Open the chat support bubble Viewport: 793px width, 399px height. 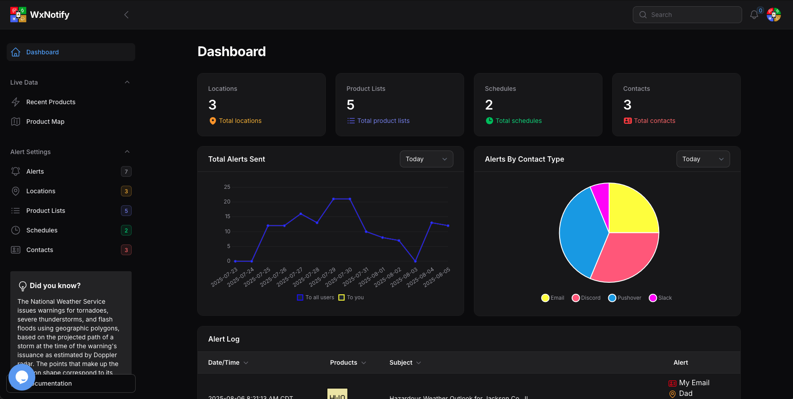click(22, 377)
